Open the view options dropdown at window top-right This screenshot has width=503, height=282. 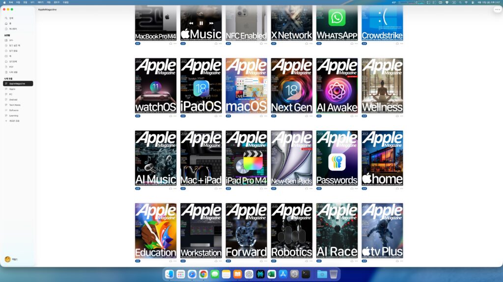[x=497, y=10]
